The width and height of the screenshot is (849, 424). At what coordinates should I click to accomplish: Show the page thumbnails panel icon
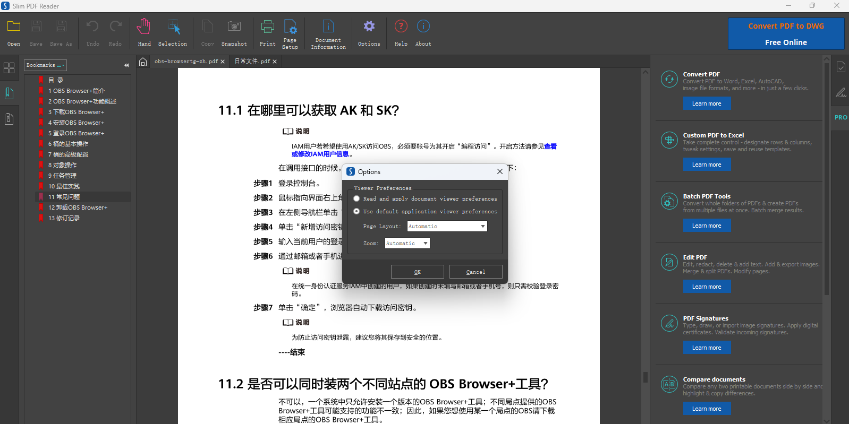tap(9, 68)
